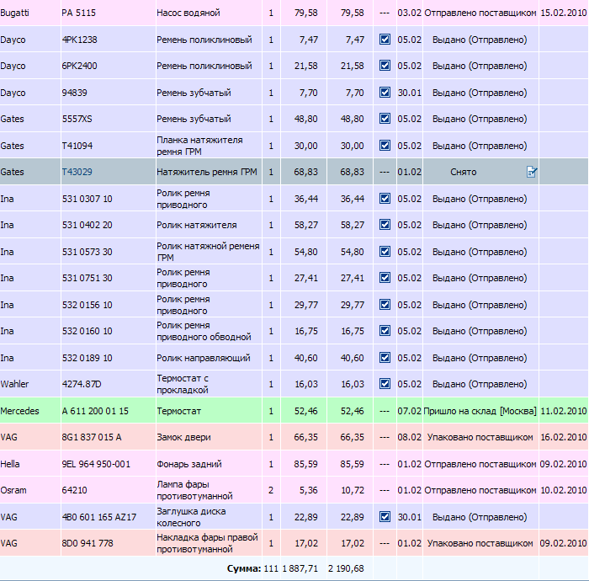Click 'Ролик натяжной ременя ГРМ' description

click(208, 252)
